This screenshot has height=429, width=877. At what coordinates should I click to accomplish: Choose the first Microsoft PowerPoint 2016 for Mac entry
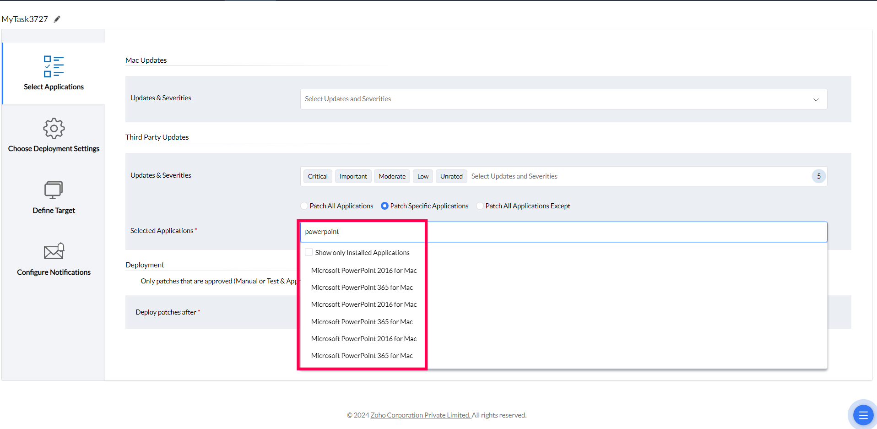click(x=364, y=271)
